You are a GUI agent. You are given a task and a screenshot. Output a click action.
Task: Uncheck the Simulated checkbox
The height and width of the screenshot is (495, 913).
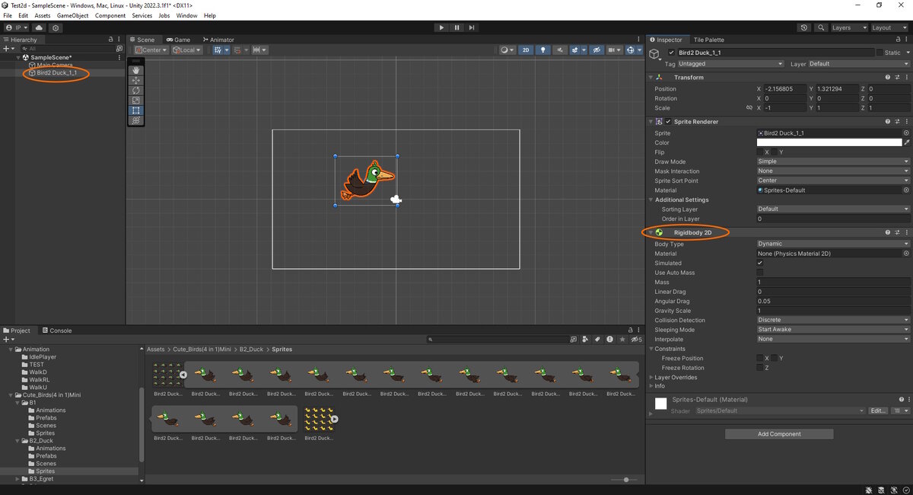(760, 263)
